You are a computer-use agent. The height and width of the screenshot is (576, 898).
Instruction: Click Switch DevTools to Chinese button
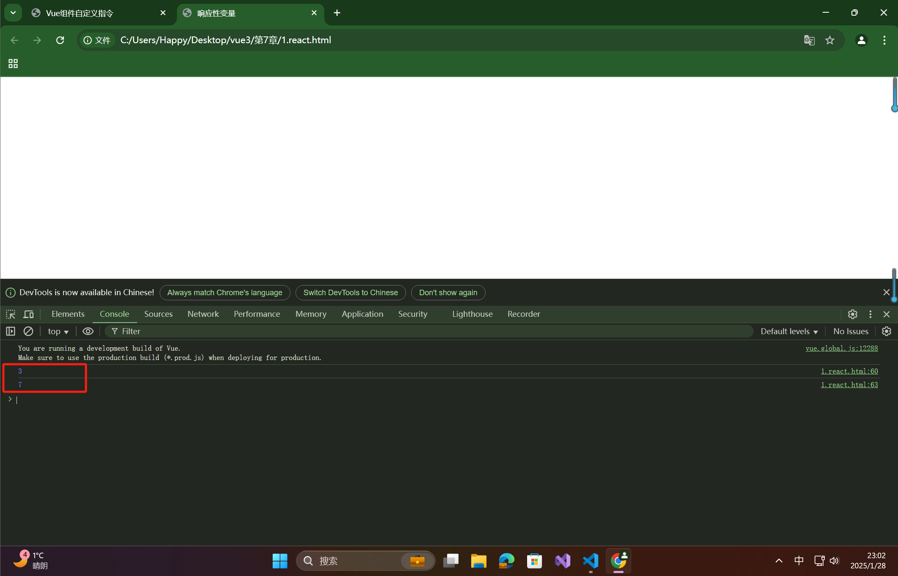350,293
